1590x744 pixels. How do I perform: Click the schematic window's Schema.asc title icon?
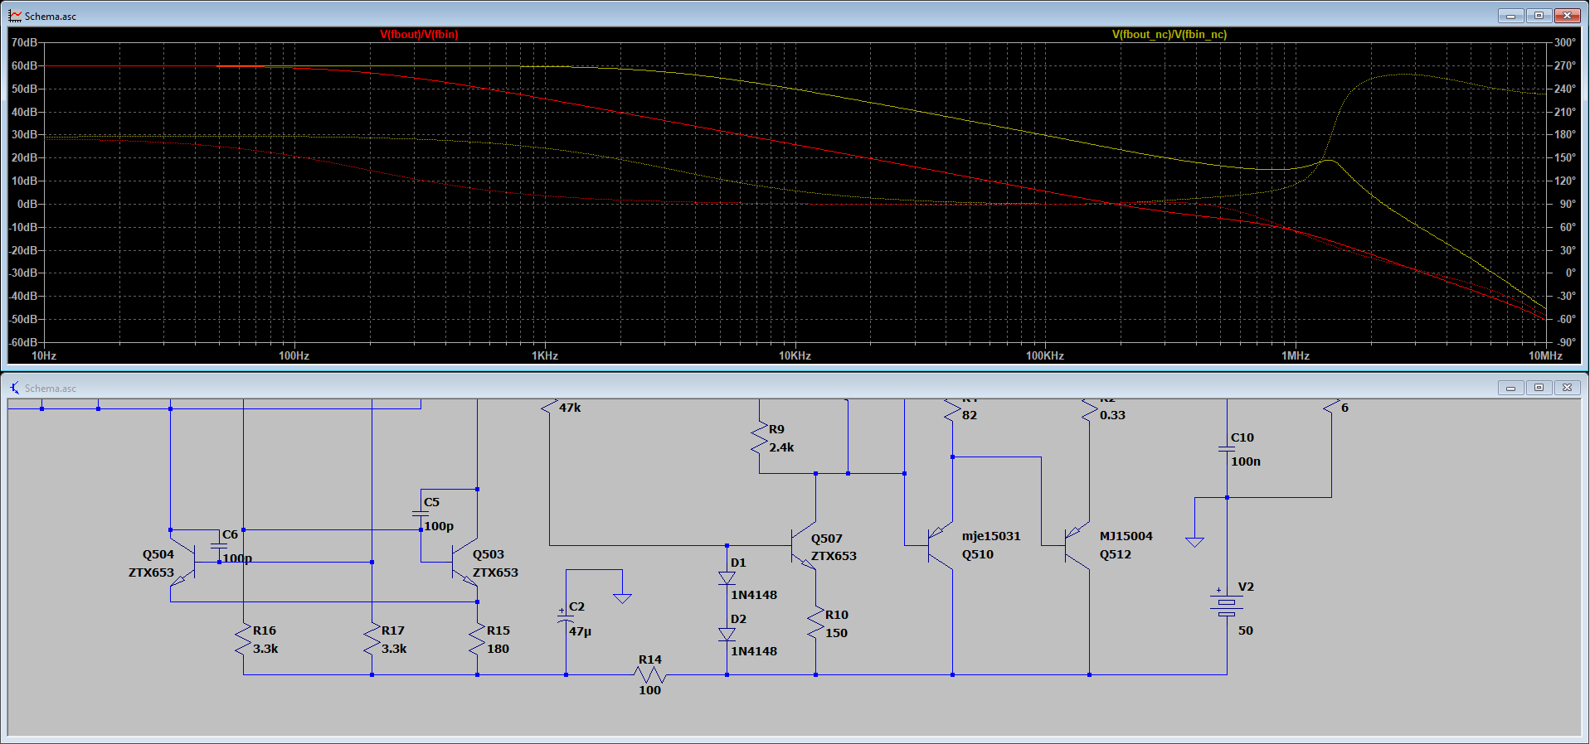click(x=15, y=388)
